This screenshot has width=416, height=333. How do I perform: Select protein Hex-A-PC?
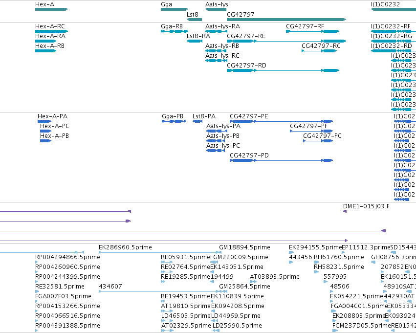tap(45, 131)
